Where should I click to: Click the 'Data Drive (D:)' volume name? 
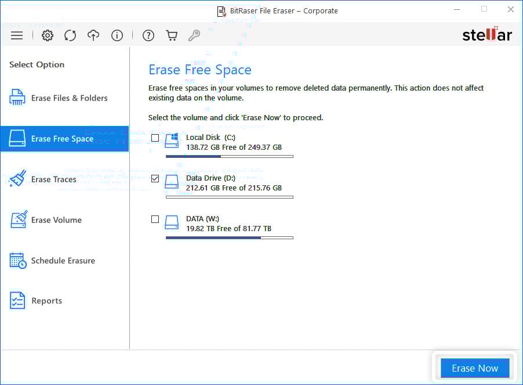(x=210, y=178)
